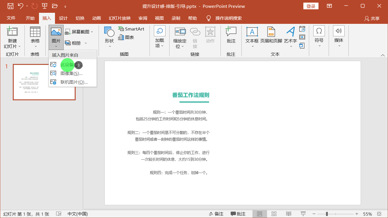This screenshot has height=218, width=388.
Task: Choose 此设备 from the picture menu
Action: [x=73, y=65]
